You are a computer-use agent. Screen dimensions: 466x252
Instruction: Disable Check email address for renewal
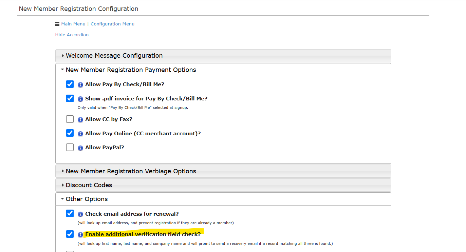pos(70,213)
